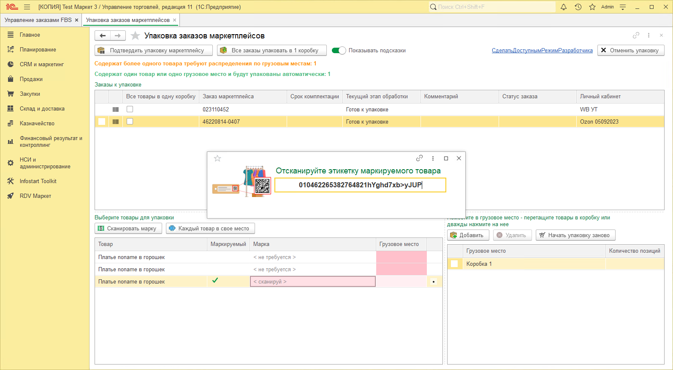This screenshot has height=370, width=673.
Task: Click 'Подтвердить упаковку маркетплейсу' button
Action: [154, 51]
